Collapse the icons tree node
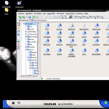The height and width of the screenshot is (109, 109). click(26, 50)
